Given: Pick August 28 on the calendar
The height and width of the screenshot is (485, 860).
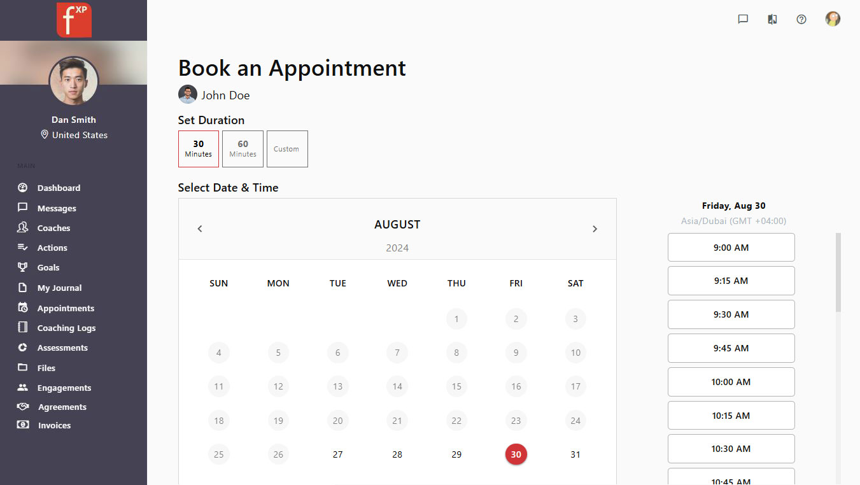Looking at the screenshot, I should point(397,454).
